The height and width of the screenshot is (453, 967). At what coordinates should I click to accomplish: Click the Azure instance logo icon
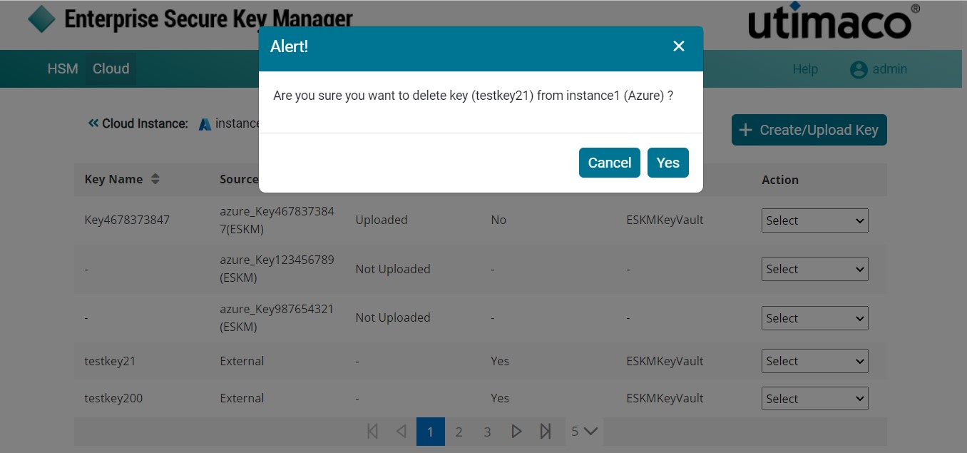click(205, 124)
